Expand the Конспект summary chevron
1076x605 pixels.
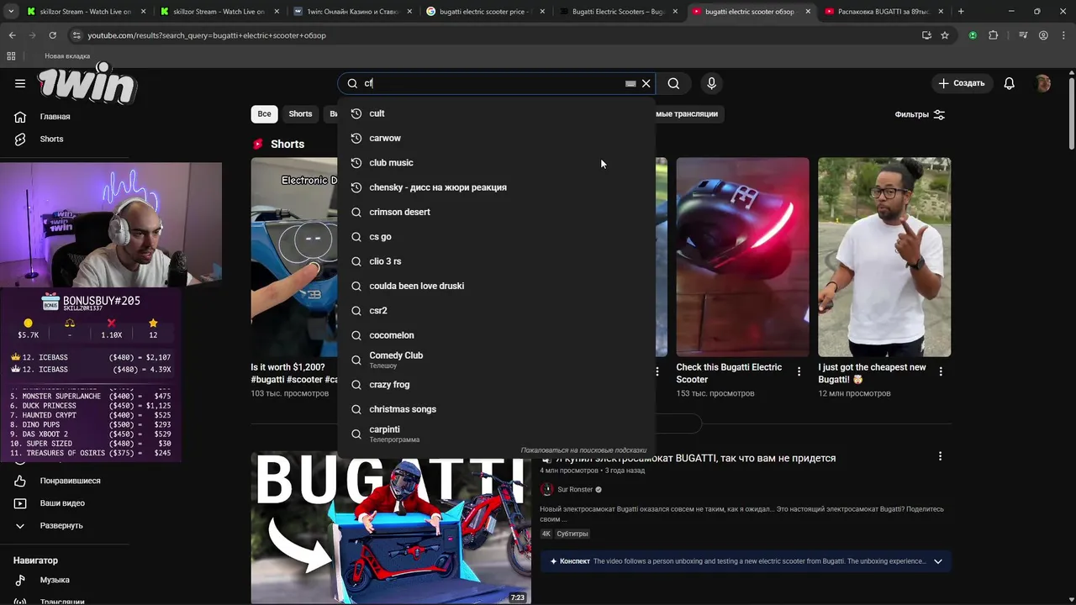[938, 561]
